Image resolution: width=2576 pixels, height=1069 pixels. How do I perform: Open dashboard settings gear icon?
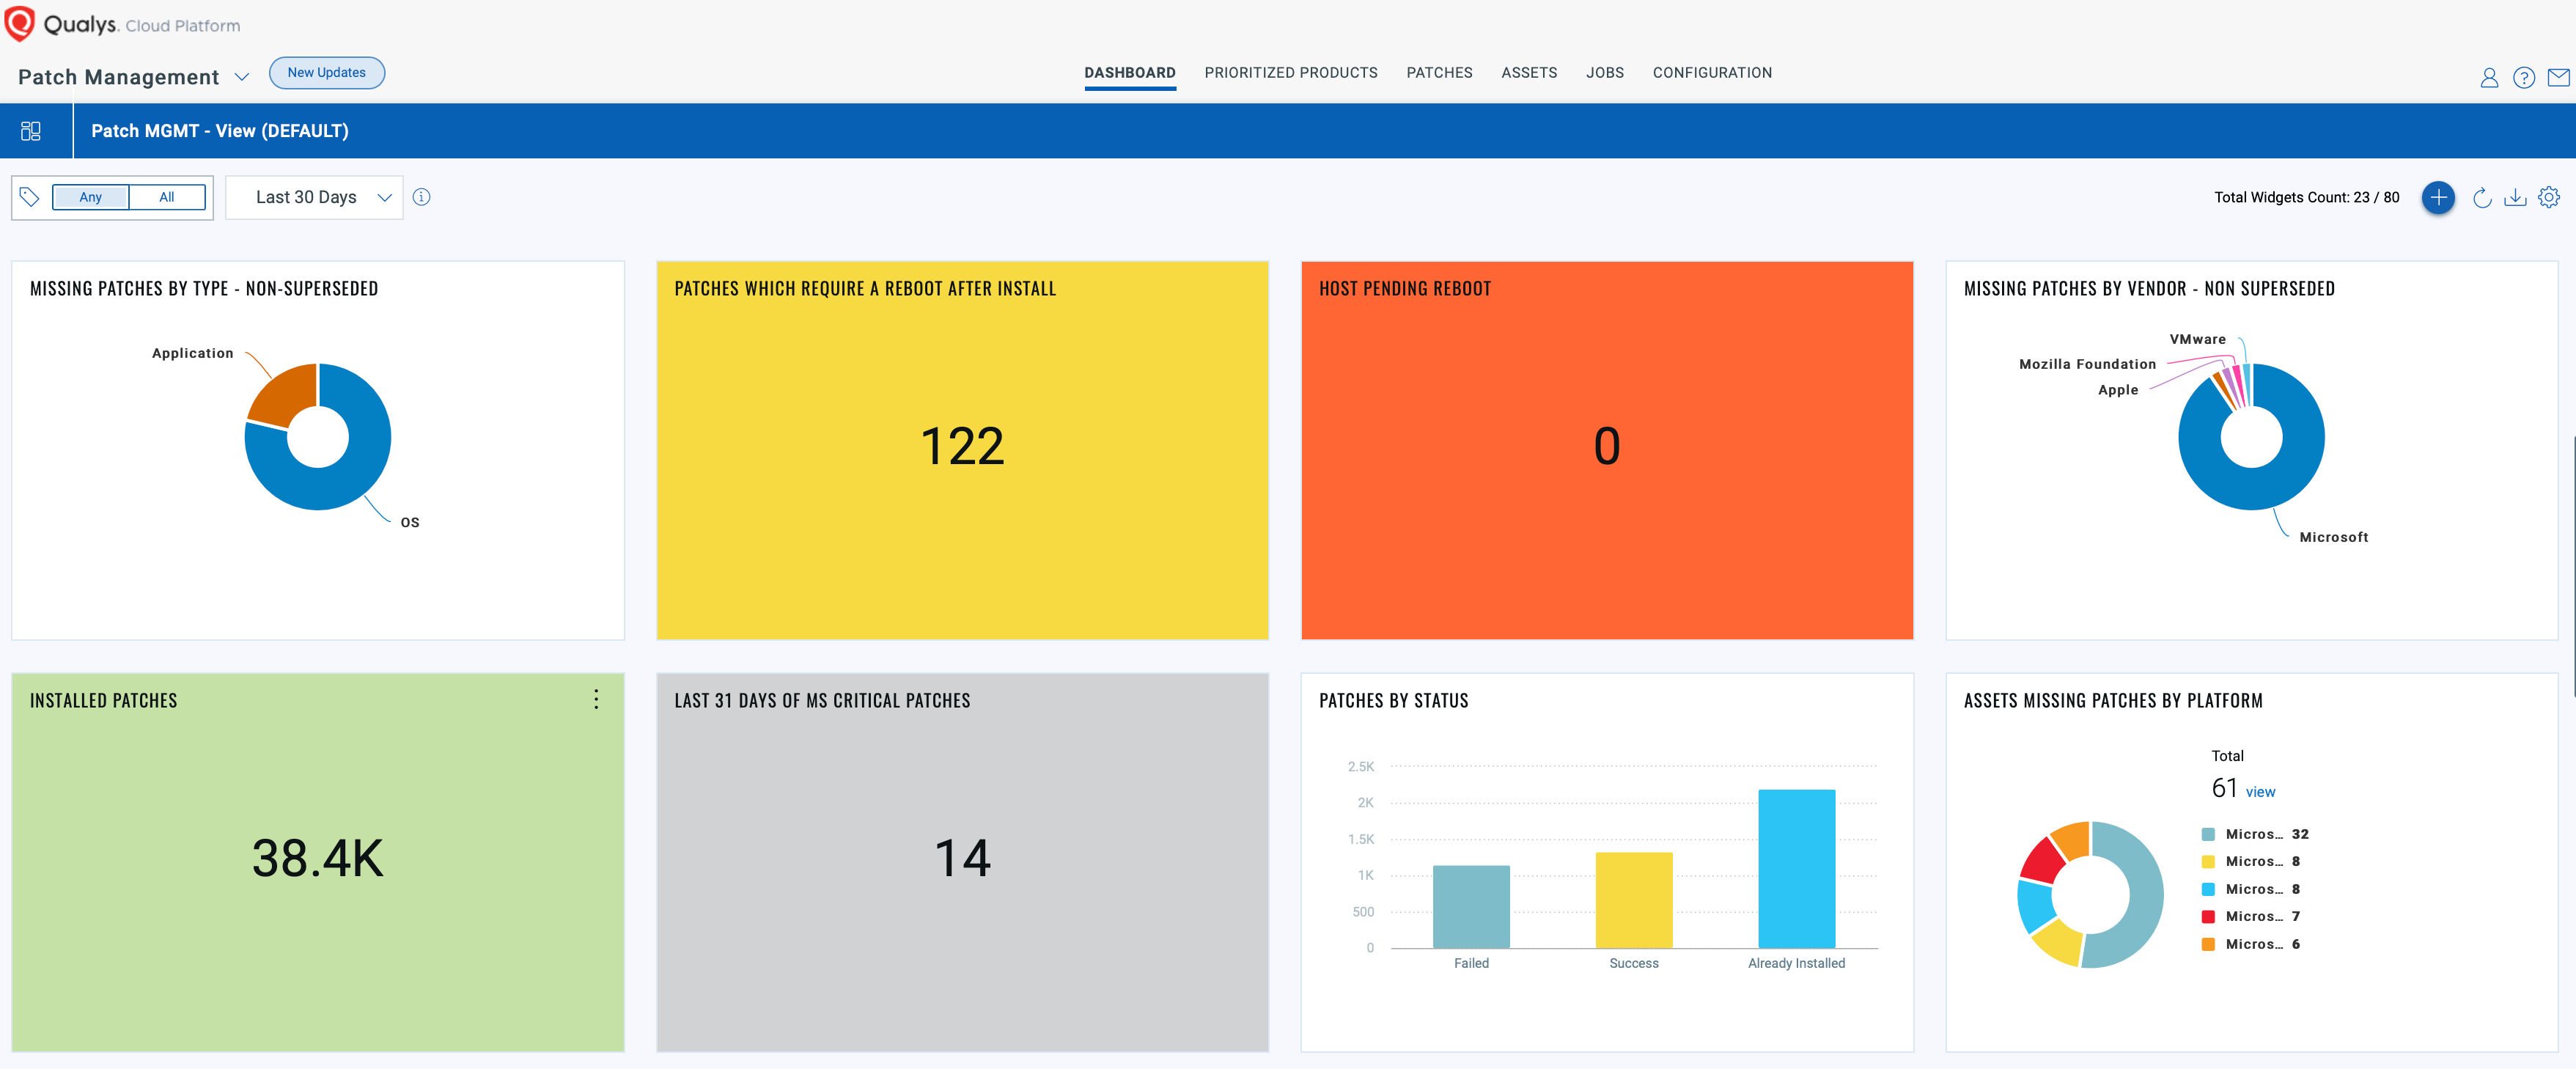[x=2549, y=197]
